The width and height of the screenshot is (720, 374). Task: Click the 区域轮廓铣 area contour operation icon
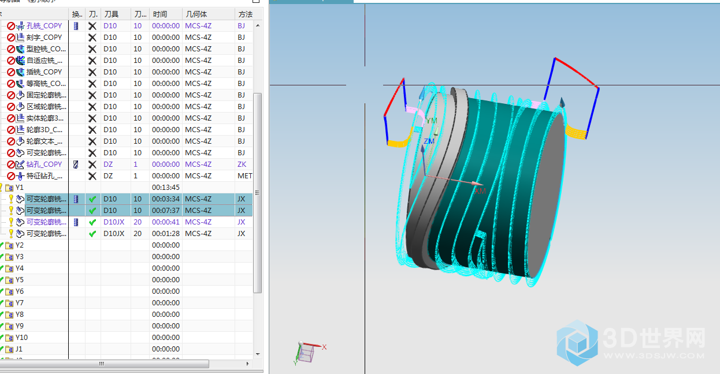pos(20,106)
